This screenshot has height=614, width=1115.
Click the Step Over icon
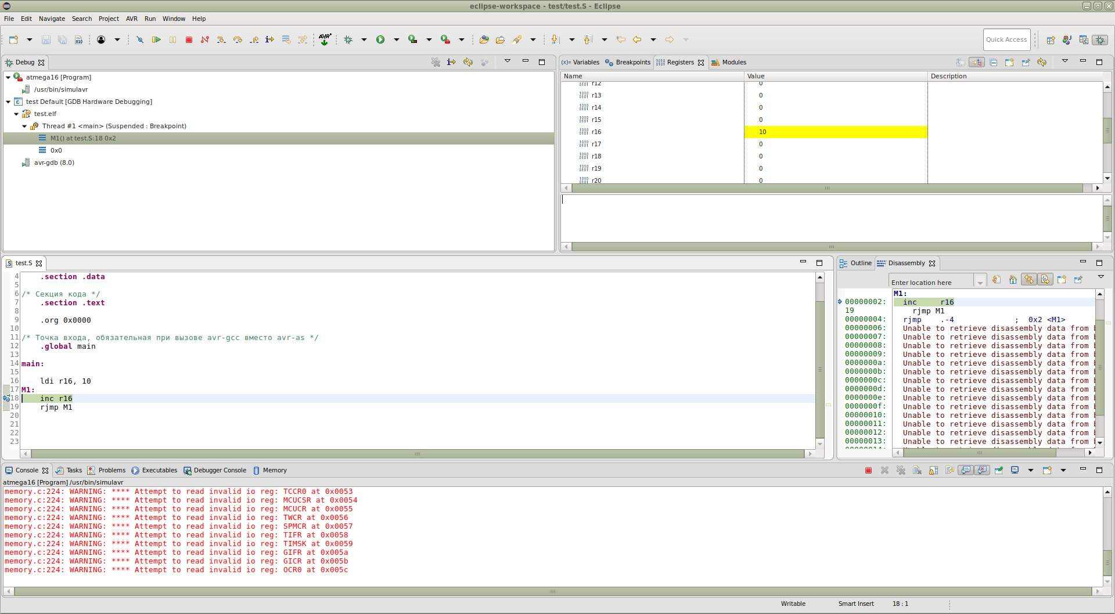(238, 39)
